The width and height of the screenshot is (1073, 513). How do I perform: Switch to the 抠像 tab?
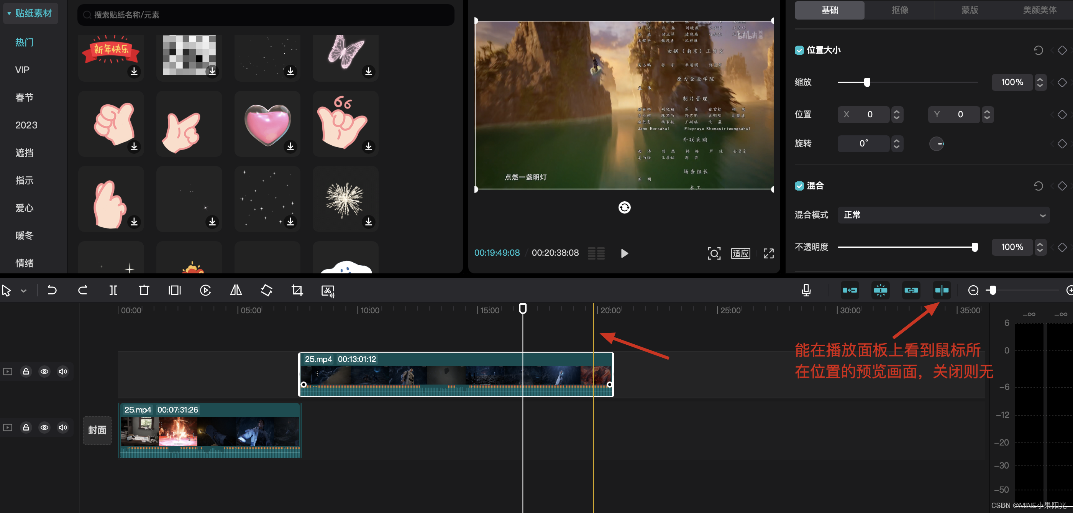point(900,10)
